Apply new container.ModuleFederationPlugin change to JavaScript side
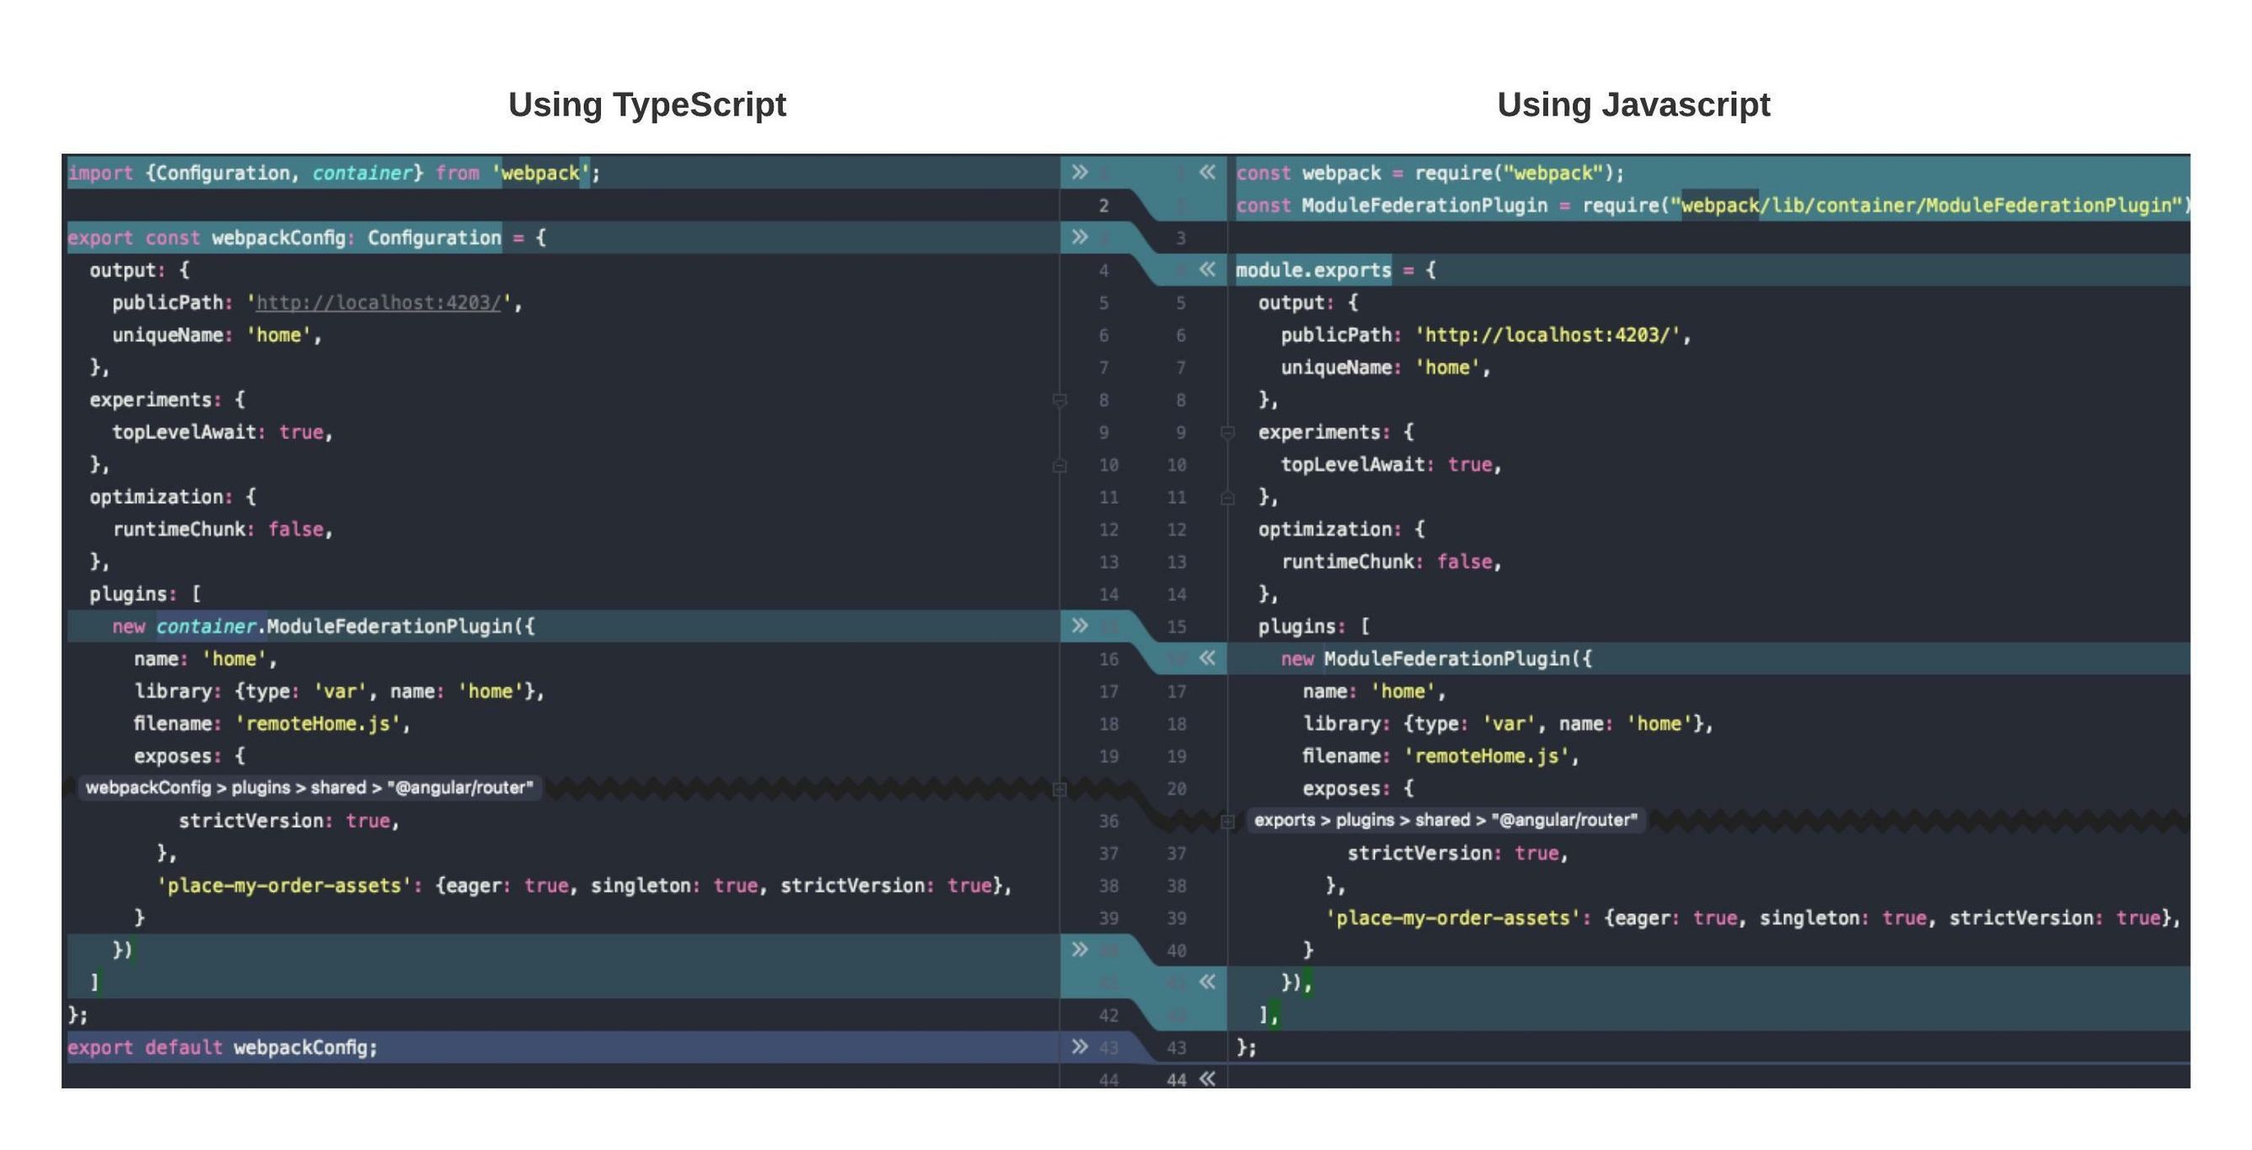2252x1150 pixels. point(1080,627)
